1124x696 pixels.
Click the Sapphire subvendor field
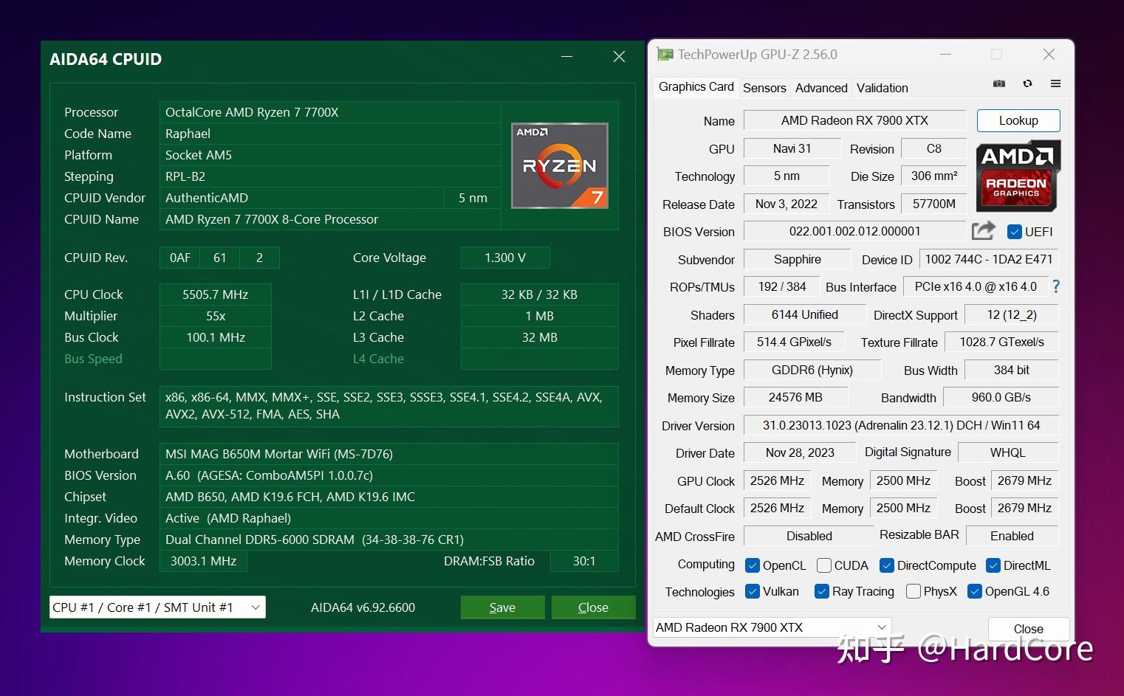coord(797,259)
